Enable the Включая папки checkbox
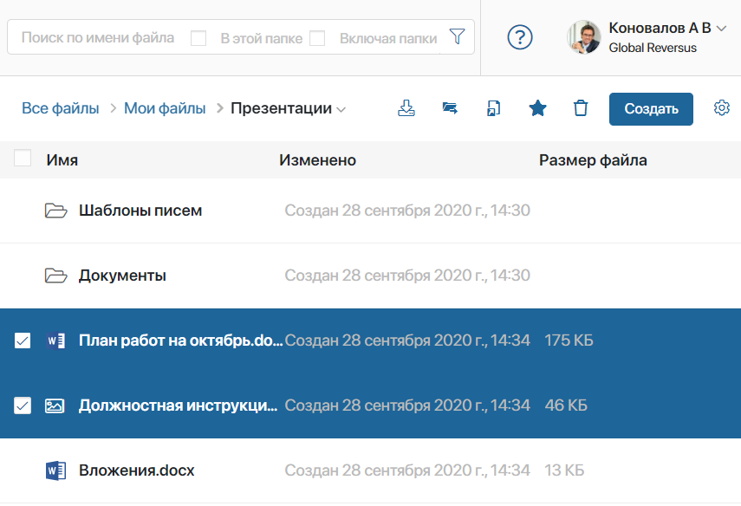The height and width of the screenshot is (506, 741). pos(317,38)
